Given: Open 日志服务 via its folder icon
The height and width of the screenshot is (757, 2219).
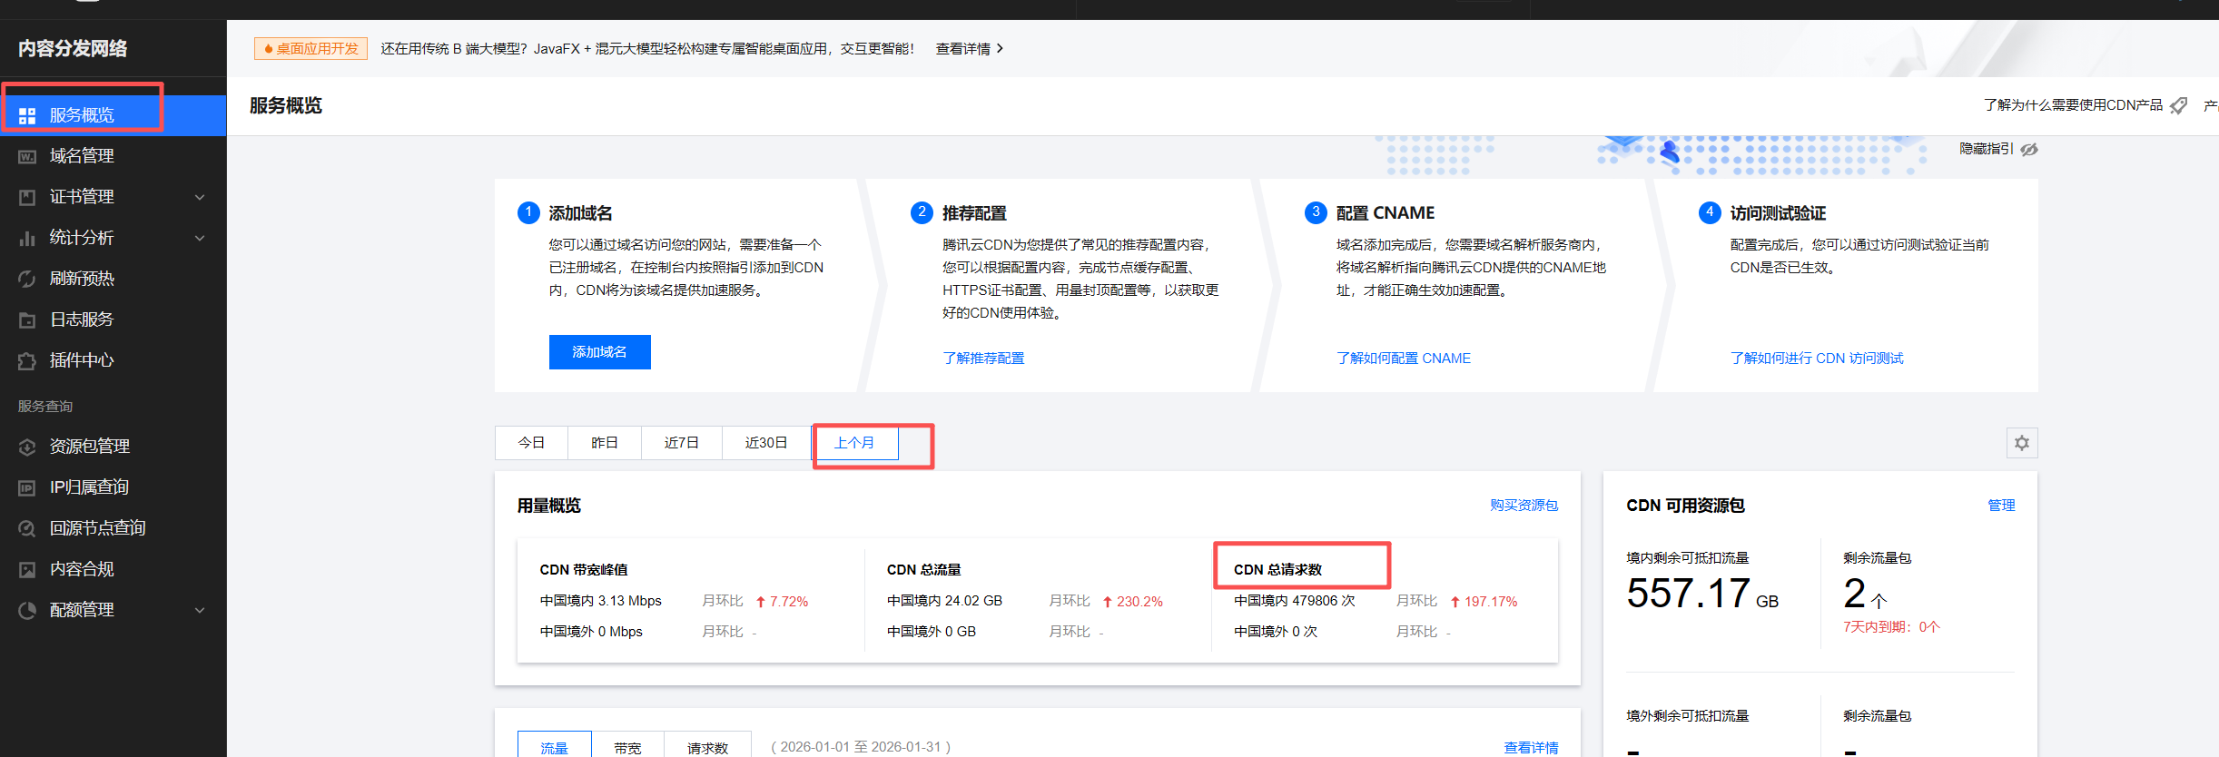Looking at the screenshot, I should [27, 320].
